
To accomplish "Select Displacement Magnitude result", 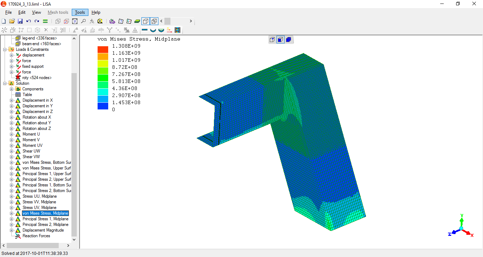I will pos(43,230).
